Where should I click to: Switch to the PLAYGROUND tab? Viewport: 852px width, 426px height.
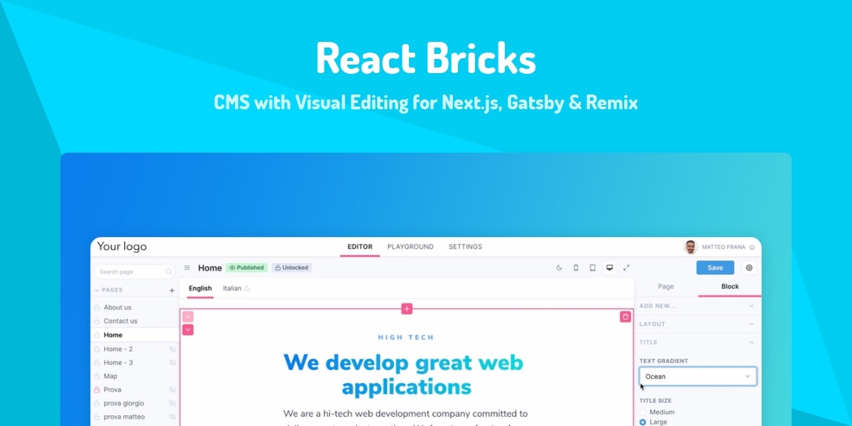[410, 246]
